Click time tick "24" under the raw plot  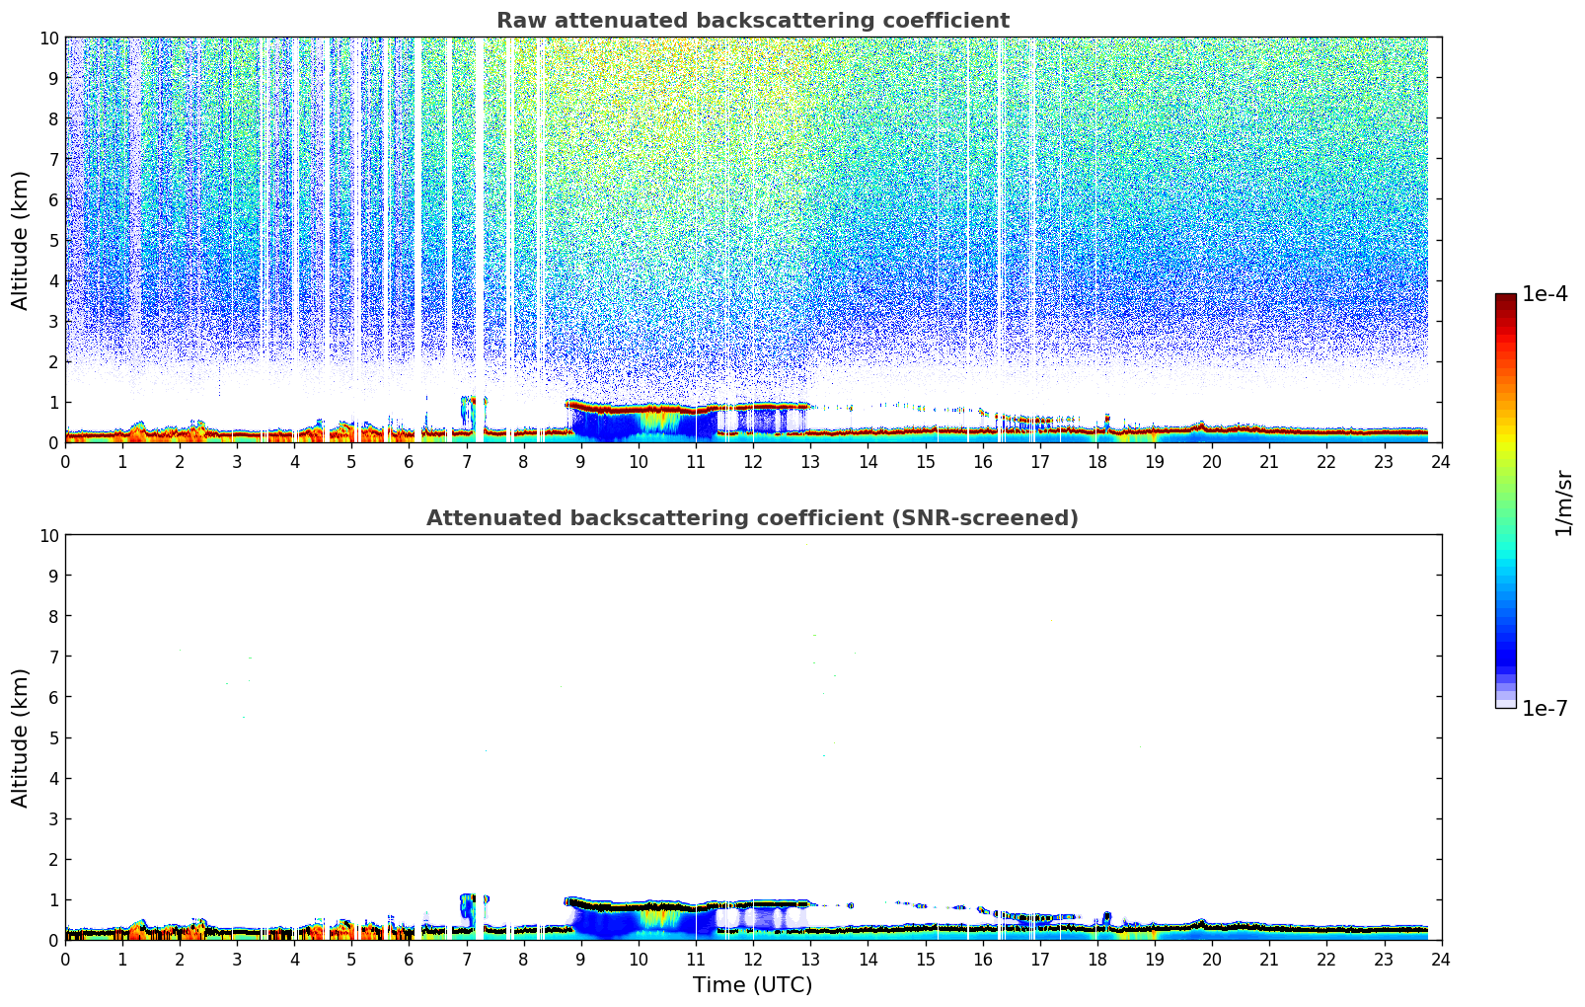(x=1441, y=462)
